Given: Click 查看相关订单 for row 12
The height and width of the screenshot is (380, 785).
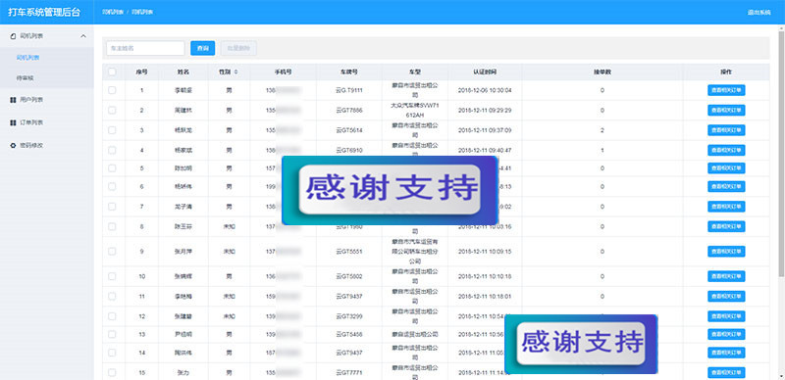Looking at the screenshot, I should [726, 316].
